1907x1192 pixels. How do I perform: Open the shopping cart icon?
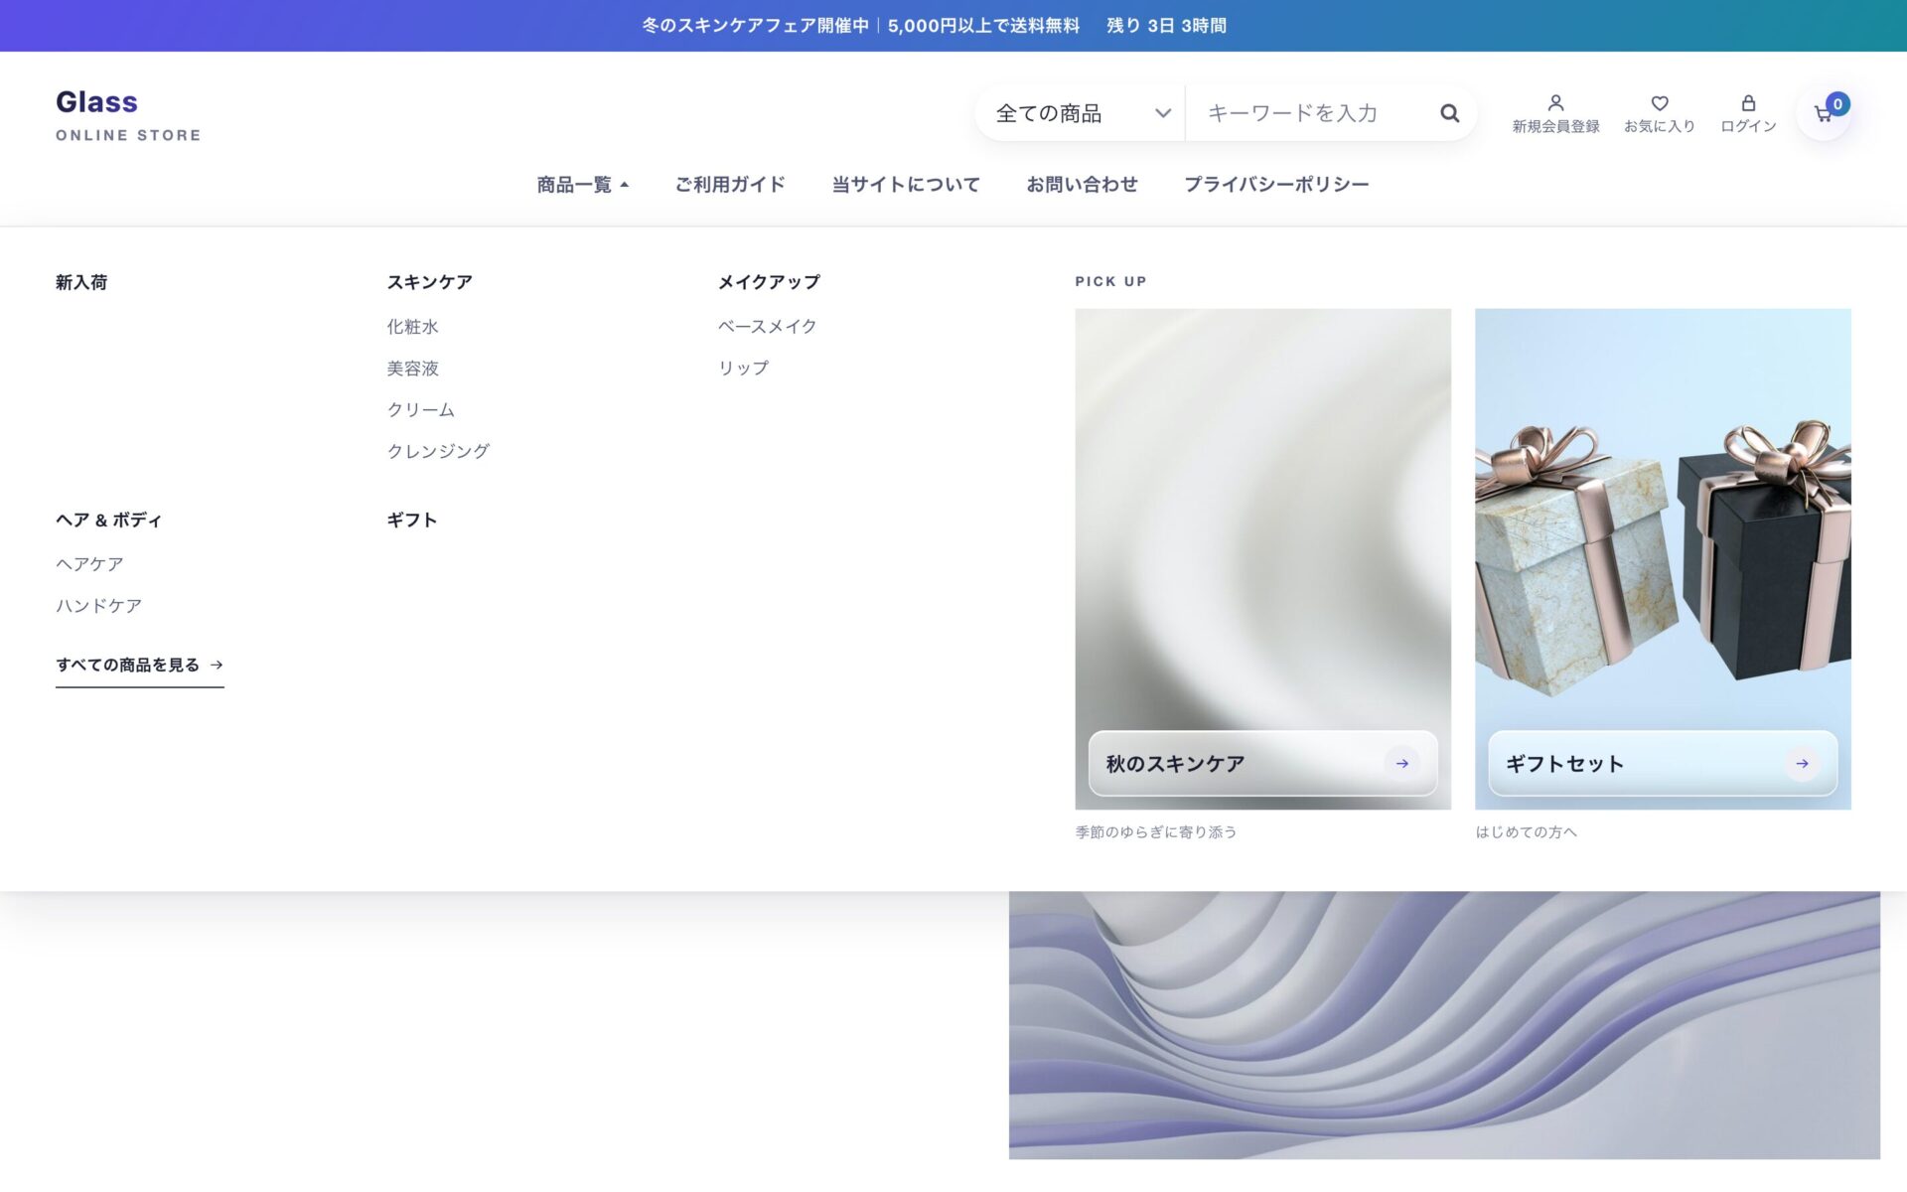pos(1824,113)
